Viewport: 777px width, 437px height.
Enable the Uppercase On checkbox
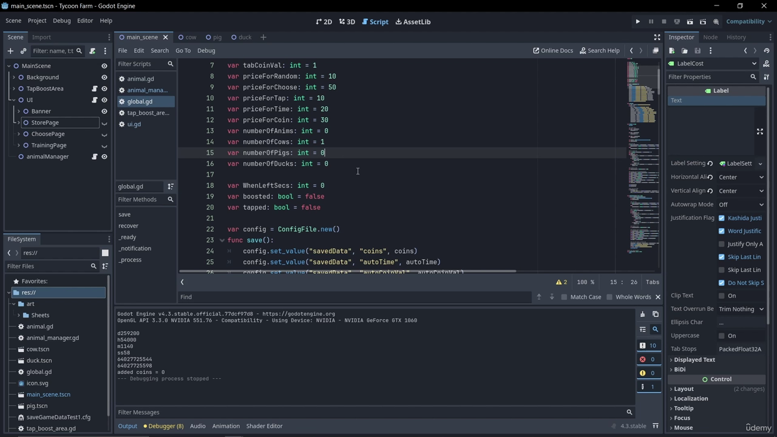[721, 336]
